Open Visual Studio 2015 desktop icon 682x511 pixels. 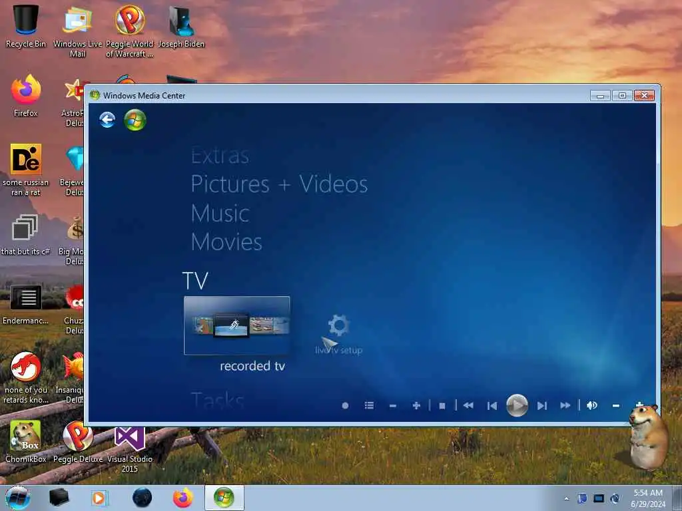(x=130, y=450)
